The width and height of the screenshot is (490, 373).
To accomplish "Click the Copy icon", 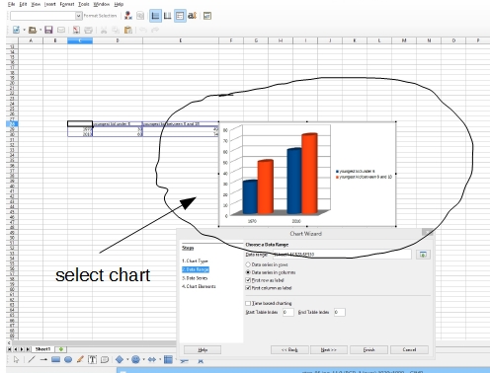I will [x=116, y=30].
